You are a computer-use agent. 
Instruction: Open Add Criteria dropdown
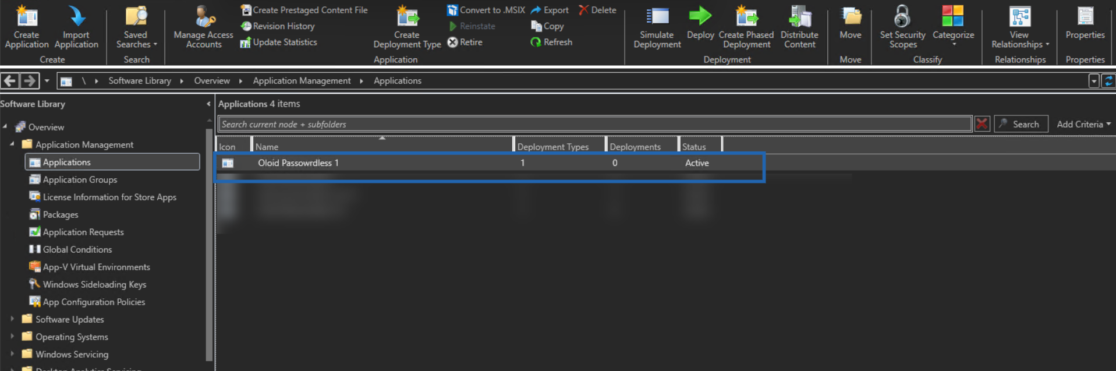coord(1084,124)
